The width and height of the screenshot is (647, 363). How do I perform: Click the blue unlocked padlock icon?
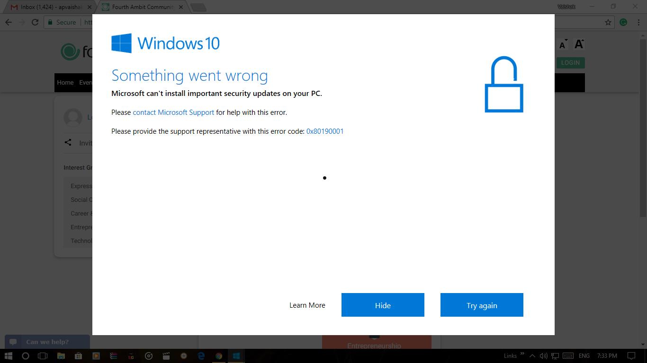click(x=504, y=84)
